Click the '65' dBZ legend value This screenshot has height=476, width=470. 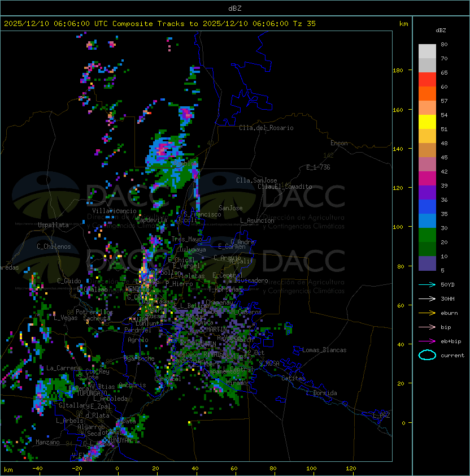[444, 73]
